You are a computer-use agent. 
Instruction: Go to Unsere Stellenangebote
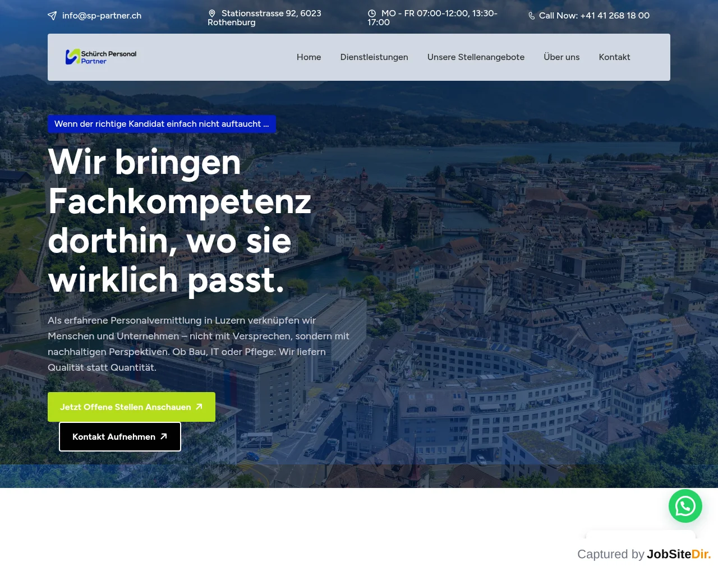(476, 57)
